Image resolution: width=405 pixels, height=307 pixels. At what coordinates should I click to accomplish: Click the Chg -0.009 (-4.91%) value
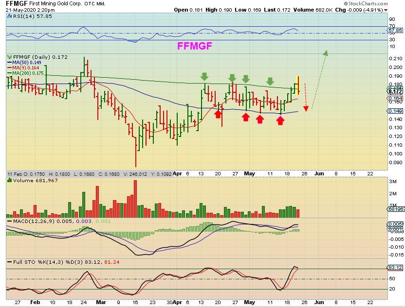(x=359, y=10)
